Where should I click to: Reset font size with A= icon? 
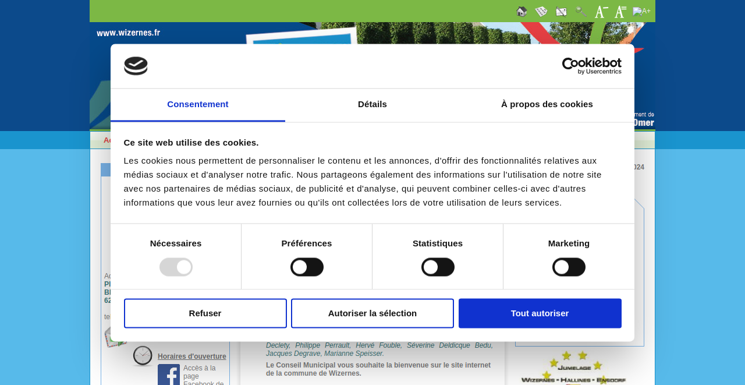point(620,12)
